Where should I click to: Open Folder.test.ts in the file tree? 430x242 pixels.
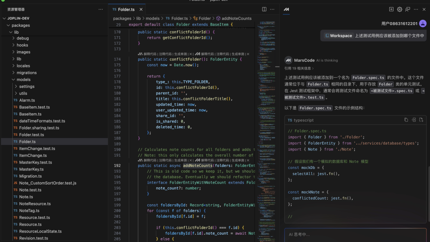point(31,135)
